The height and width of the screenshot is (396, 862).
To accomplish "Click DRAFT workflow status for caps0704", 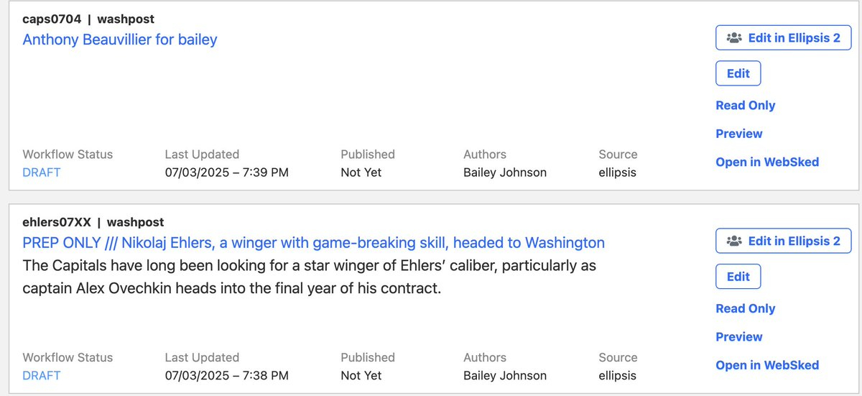I will [42, 172].
